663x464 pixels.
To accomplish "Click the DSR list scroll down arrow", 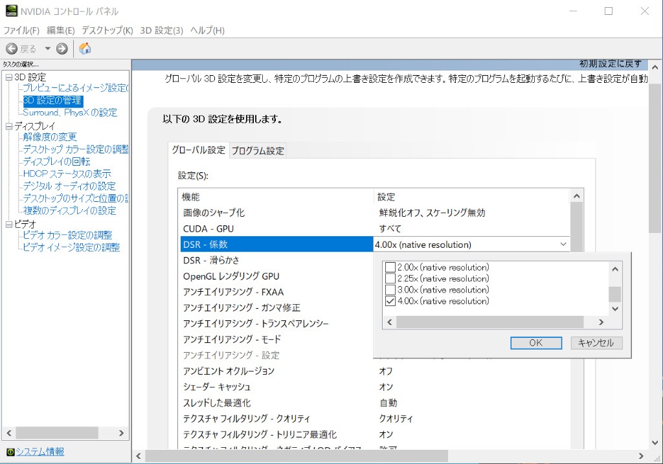I will [615, 309].
